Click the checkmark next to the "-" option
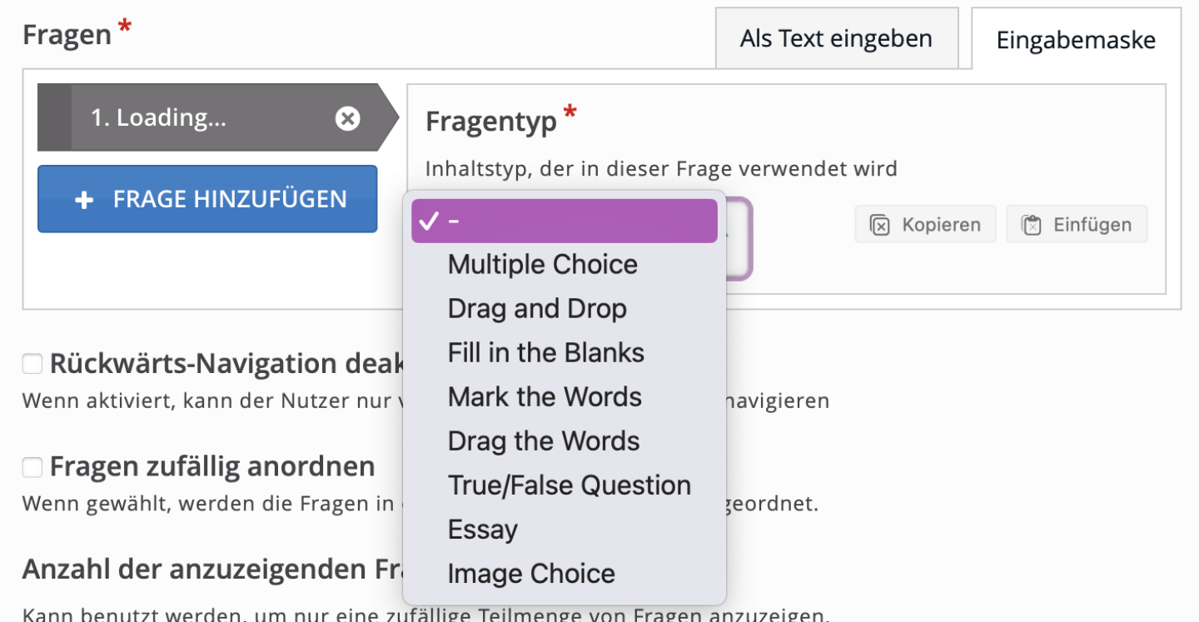Image resolution: width=1199 pixels, height=622 pixels. point(430,221)
